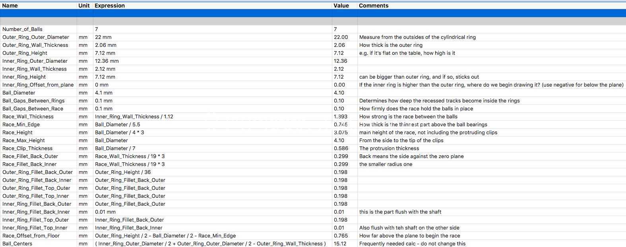Click the expression Ball_Diameter / 4 * 3

click(119, 132)
